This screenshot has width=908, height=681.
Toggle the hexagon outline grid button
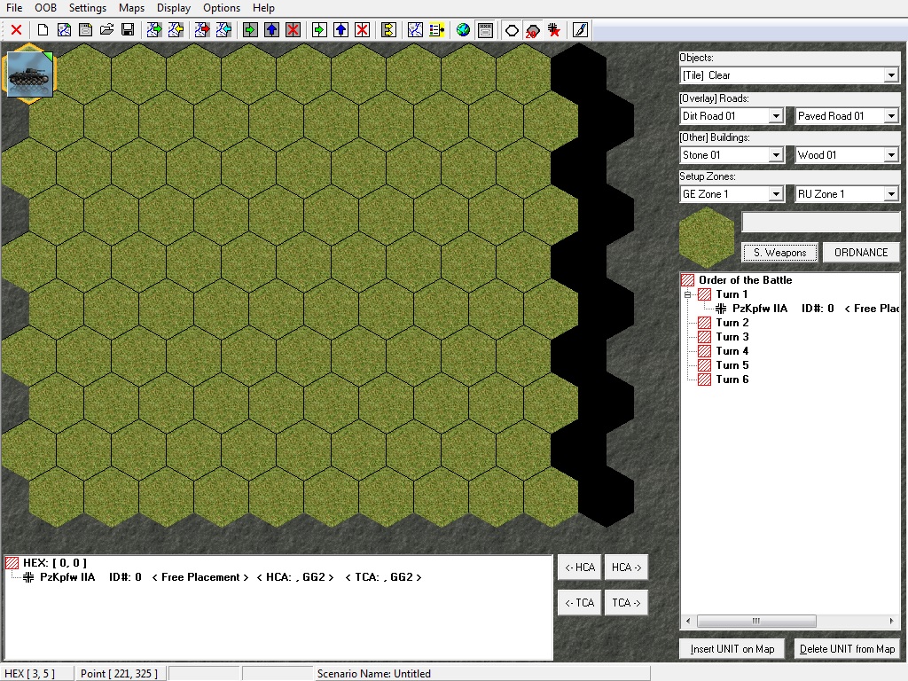pyautogui.click(x=512, y=29)
